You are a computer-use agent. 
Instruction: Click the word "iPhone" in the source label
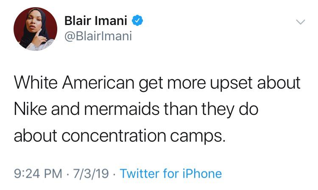point(202,173)
